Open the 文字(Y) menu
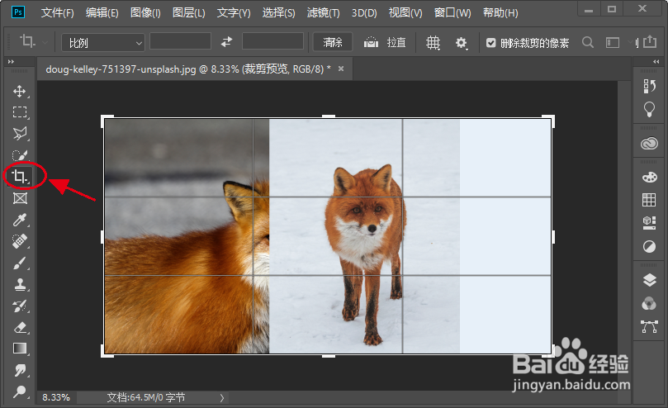 (x=234, y=12)
